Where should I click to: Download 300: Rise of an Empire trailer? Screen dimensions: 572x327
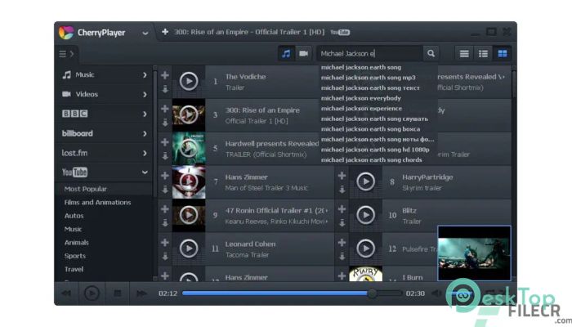click(x=165, y=123)
